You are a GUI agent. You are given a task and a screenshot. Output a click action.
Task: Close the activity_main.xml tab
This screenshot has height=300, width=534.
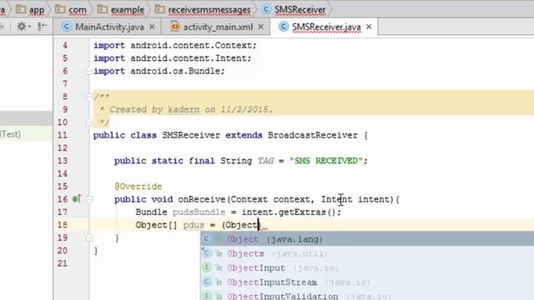pos(261,27)
